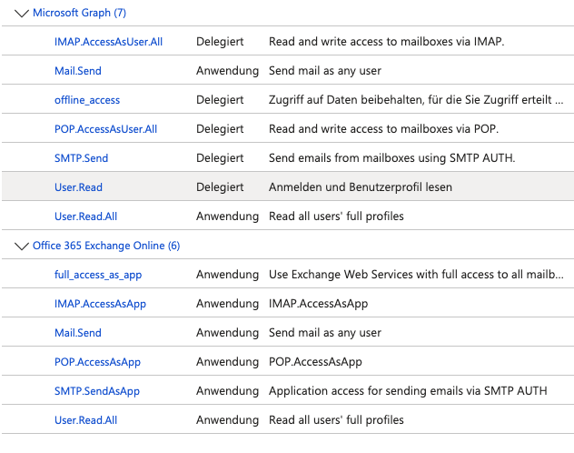574x453 pixels.
Task: Open the IMAP.AccessAsApp permission link
Action: (x=100, y=304)
